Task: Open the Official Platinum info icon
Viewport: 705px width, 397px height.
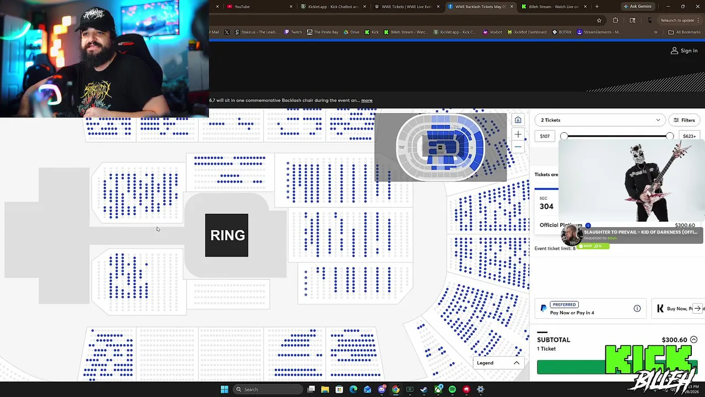Action: (x=588, y=226)
